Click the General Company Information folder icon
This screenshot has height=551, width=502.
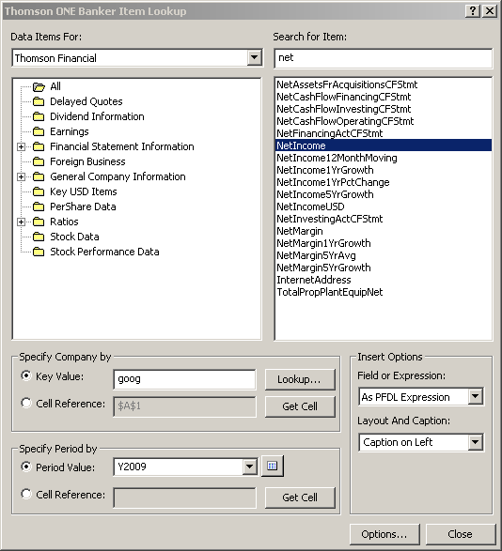click(x=39, y=176)
